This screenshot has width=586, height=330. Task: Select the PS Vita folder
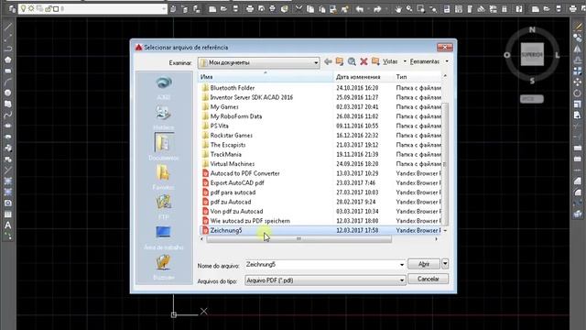click(x=220, y=126)
